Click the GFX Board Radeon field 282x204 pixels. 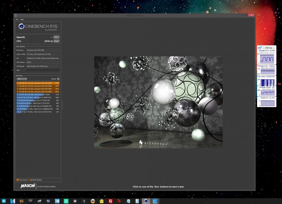[43, 66]
